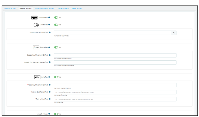Switch off the Click to Pay toggle
The image size is (199, 117).
tap(56, 25)
